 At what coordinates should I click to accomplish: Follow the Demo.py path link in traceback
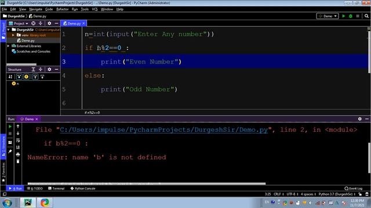click(163, 129)
